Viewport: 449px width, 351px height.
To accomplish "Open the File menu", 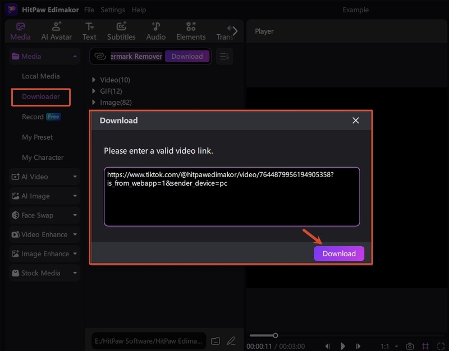I will (x=89, y=10).
